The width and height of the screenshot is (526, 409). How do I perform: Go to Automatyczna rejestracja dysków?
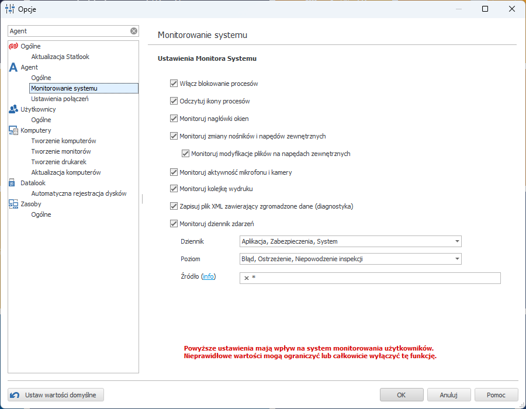[78, 193]
